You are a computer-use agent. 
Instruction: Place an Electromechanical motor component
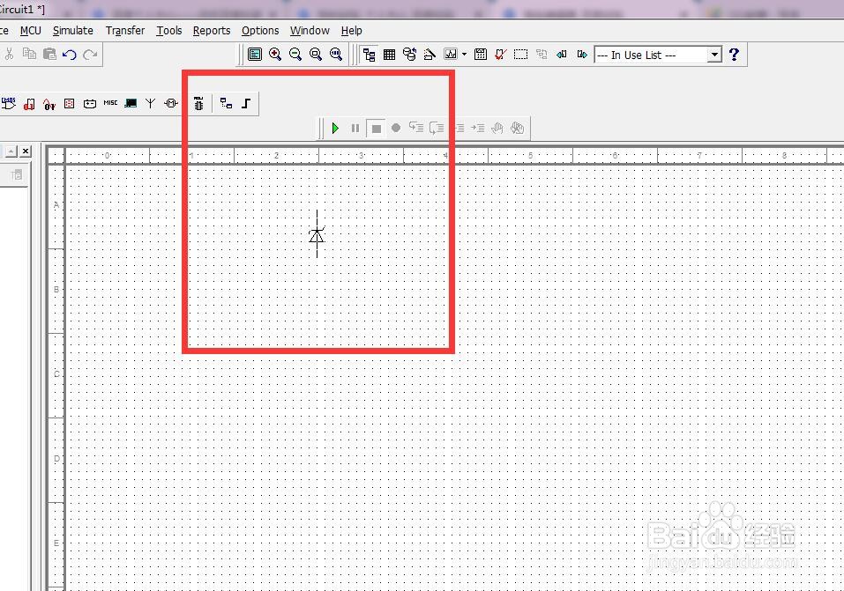click(x=170, y=103)
